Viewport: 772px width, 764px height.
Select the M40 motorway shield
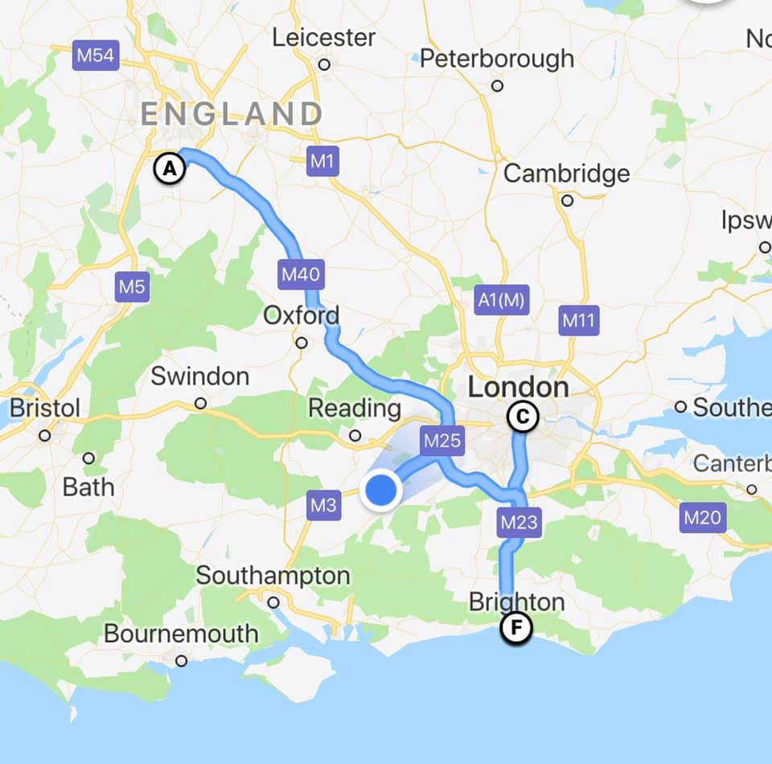pyautogui.click(x=302, y=274)
